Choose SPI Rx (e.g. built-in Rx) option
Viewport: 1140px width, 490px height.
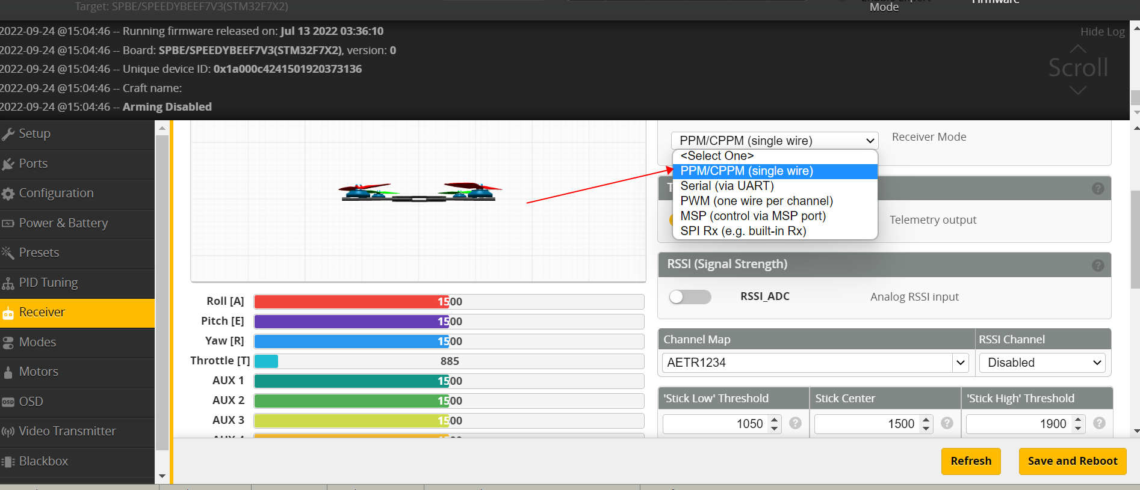743,231
